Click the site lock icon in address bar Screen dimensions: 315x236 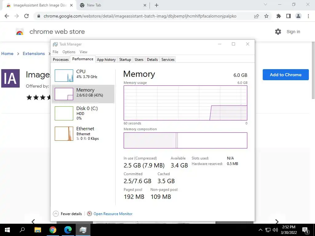39,16
